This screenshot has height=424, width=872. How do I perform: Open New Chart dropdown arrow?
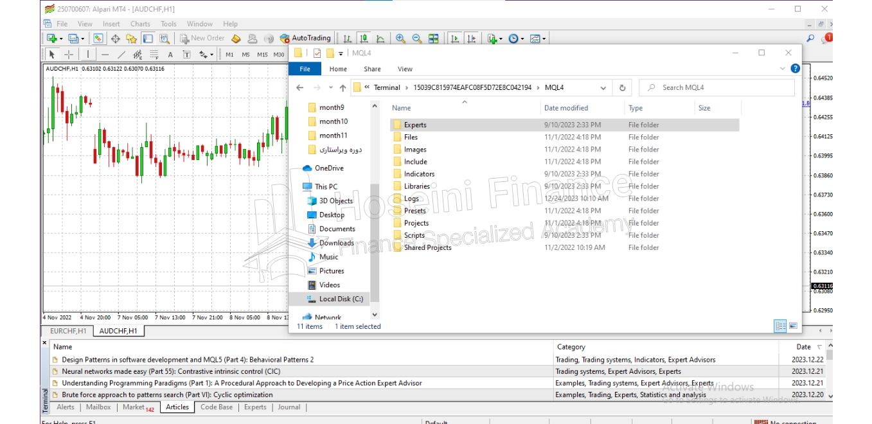(61, 39)
